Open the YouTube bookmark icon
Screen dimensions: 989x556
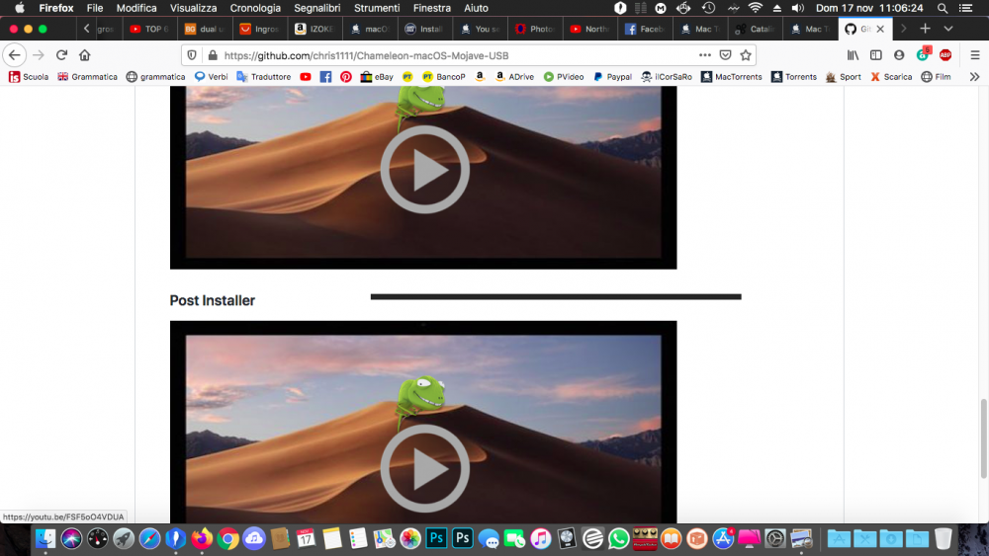click(306, 77)
